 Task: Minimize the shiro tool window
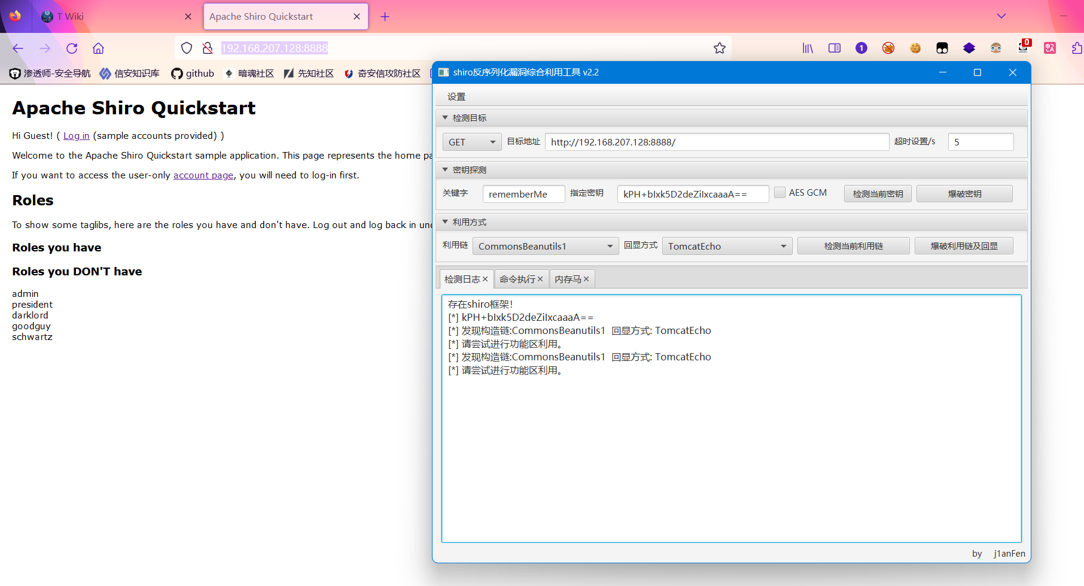(x=943, y=72)
